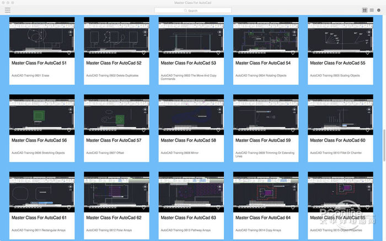Click star rating on AutoCad 57 thumbnail
The width and height of the screenshot is (386, 241).
pyautogui.click(x=103, y=130)
